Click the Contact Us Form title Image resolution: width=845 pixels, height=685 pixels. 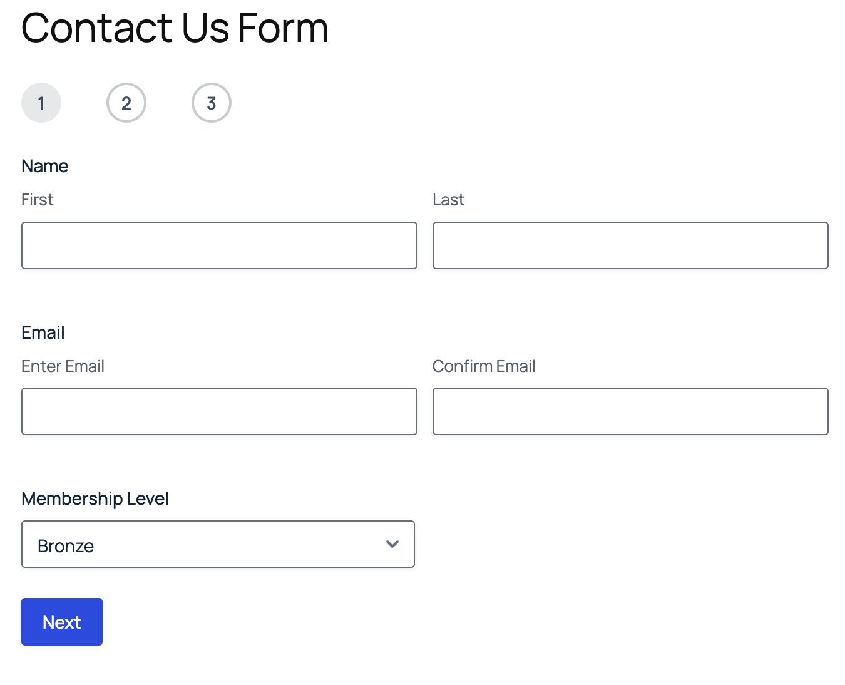pos(175,28)
